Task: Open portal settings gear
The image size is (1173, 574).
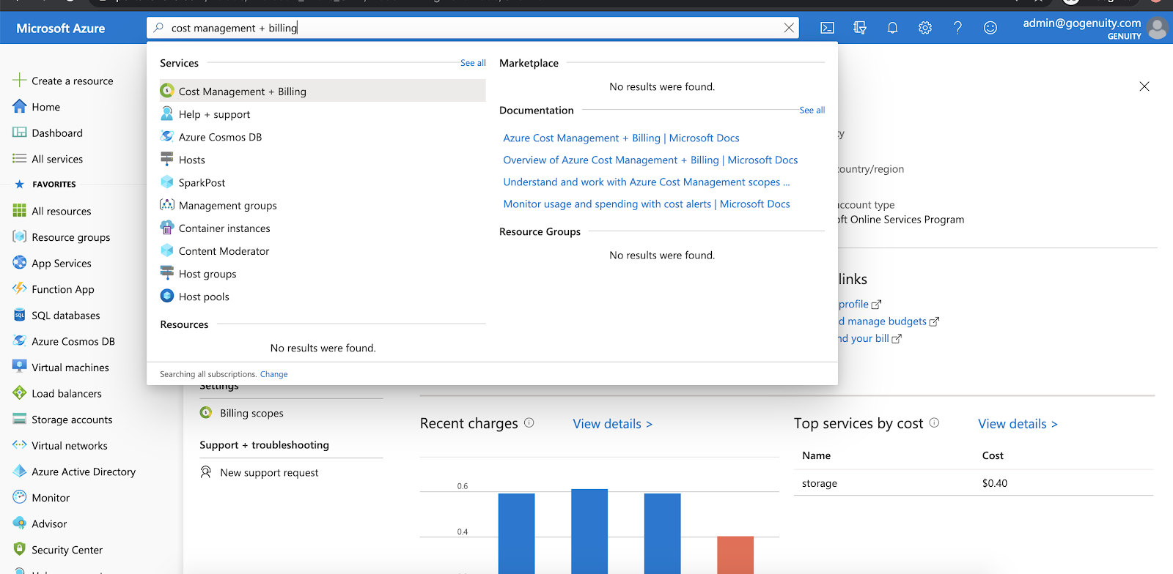Action: (x=925, y=28)
